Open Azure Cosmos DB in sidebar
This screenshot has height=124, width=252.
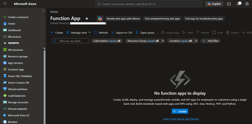[16, 83]
